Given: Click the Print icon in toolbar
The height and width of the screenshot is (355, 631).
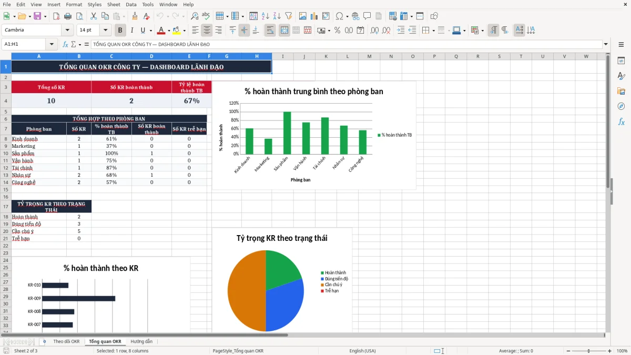Looking at the screenshot, I should (x=68, y=16).
